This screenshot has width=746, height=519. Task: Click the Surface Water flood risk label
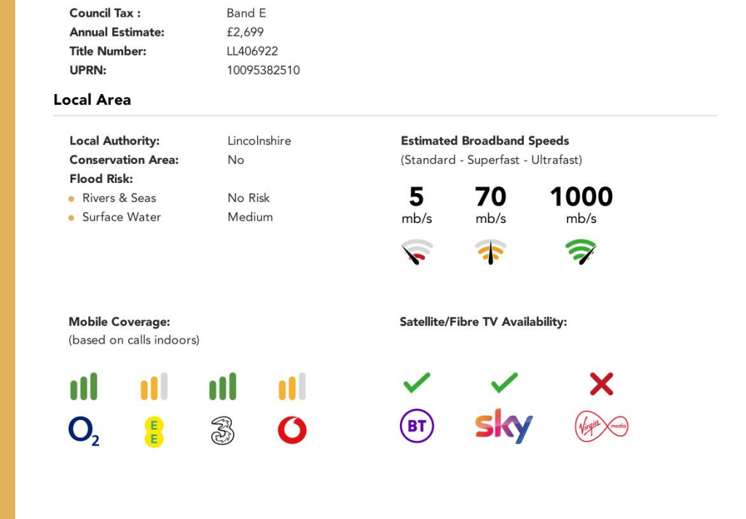[121, 217]
